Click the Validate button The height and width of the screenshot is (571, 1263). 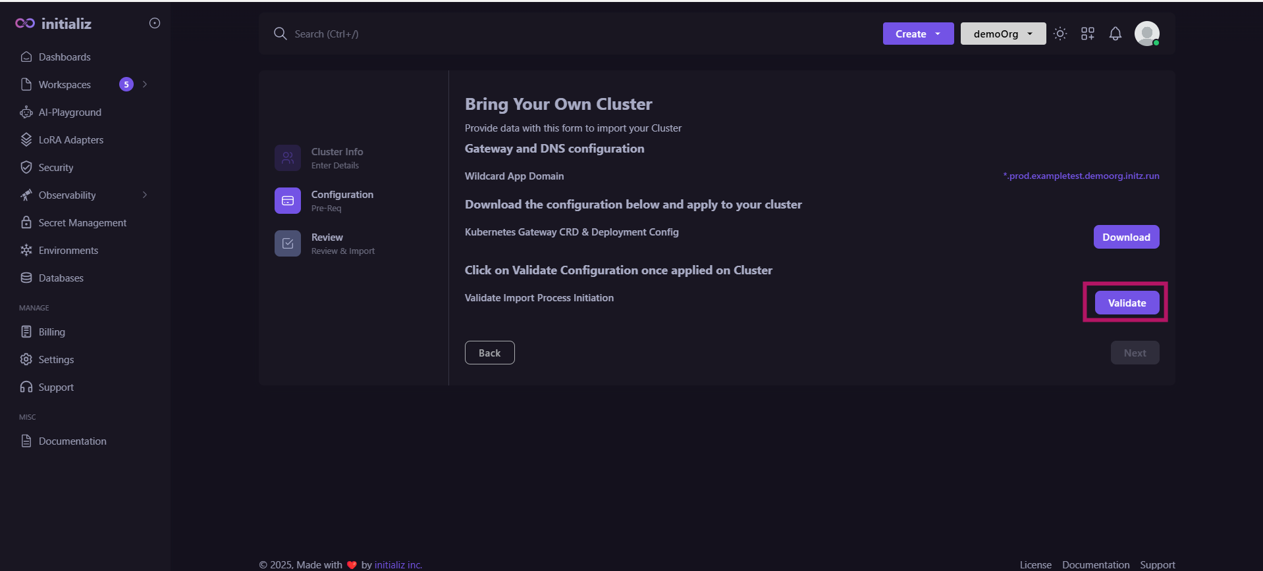tap(1127, 303)
